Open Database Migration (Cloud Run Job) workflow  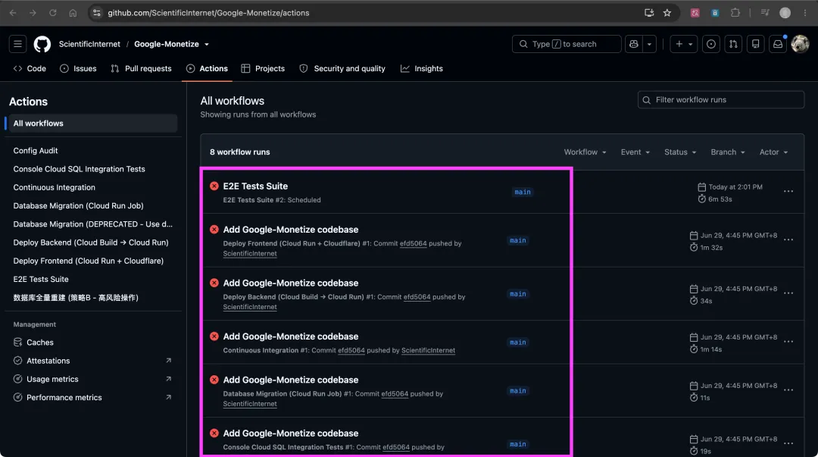click(78, 206)
